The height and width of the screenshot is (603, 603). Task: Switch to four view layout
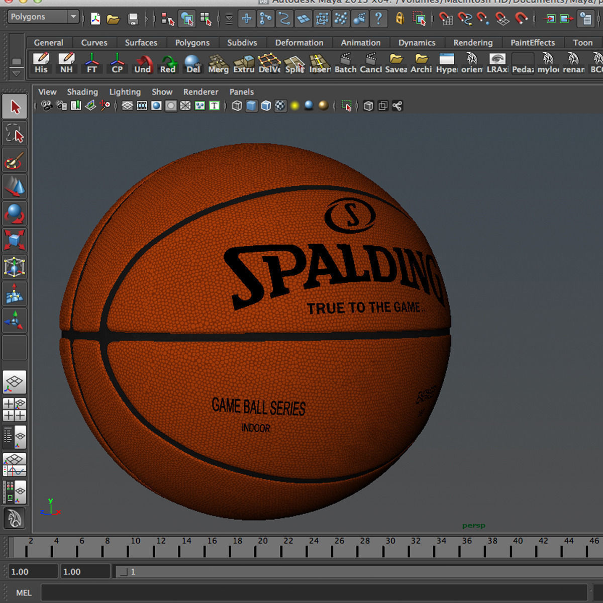point(15,410)
